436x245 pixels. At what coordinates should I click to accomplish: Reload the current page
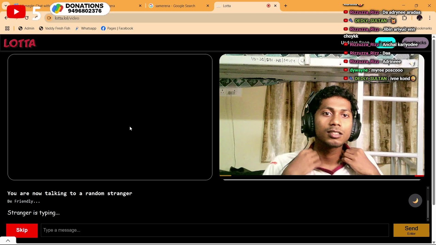(27, 18)
